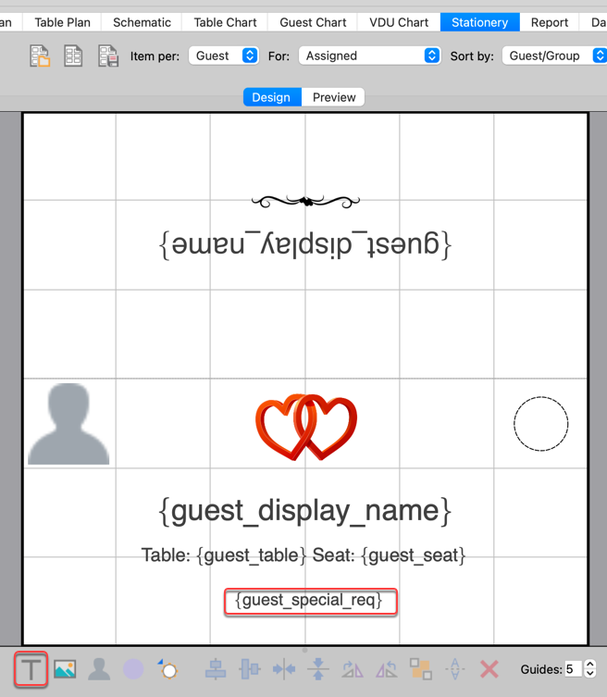
Task: Expand the Sort by Guest/Group dropdown
Action: click(553, 56)
